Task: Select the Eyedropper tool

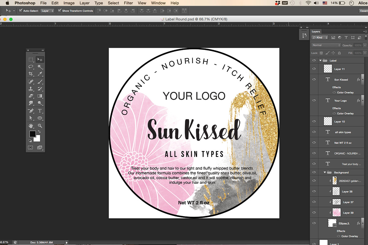Action: coord(40,74)
